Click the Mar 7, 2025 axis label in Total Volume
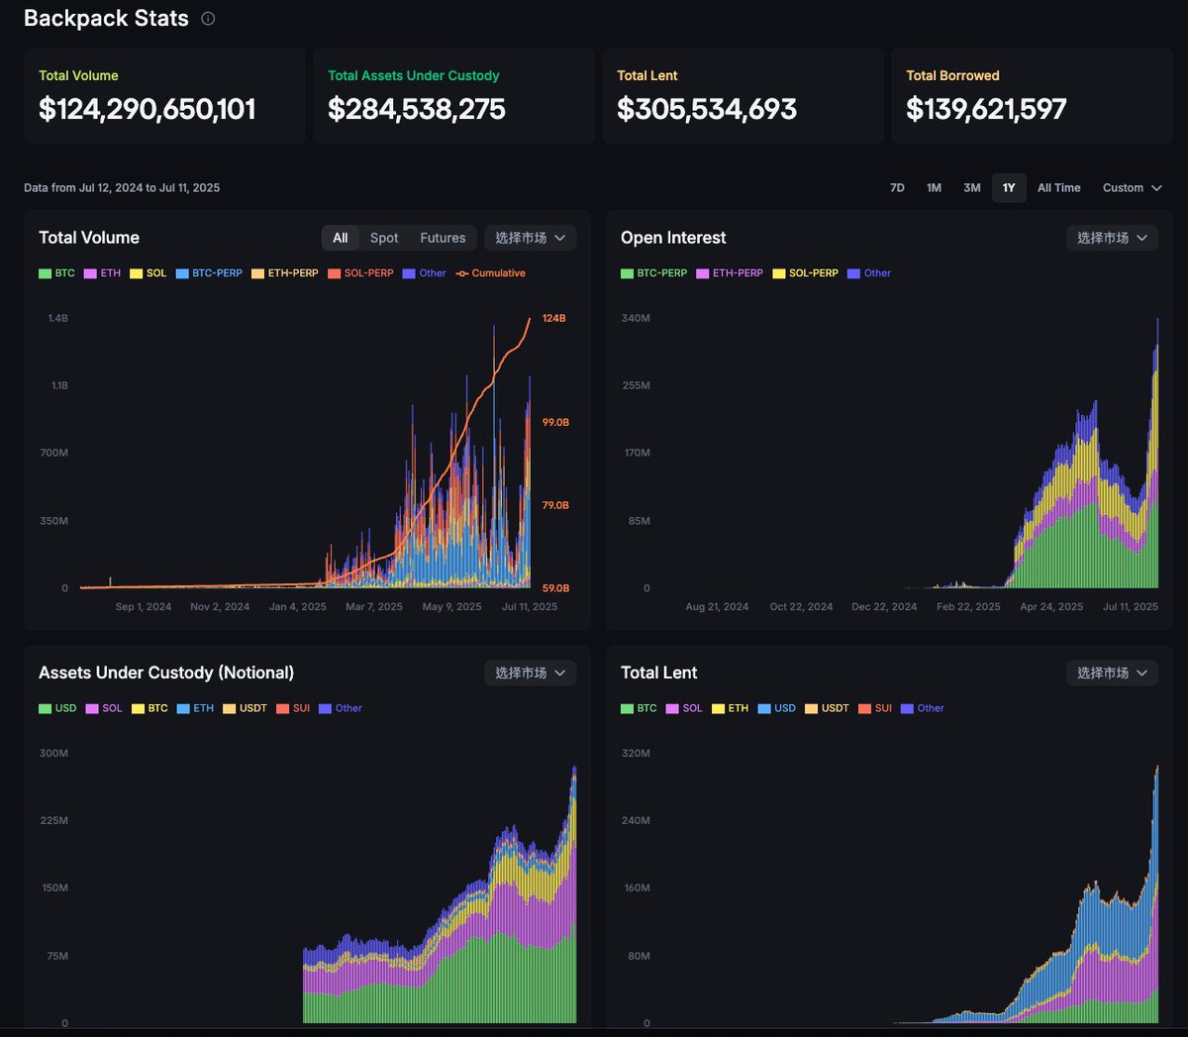 [x=374, y=606]
